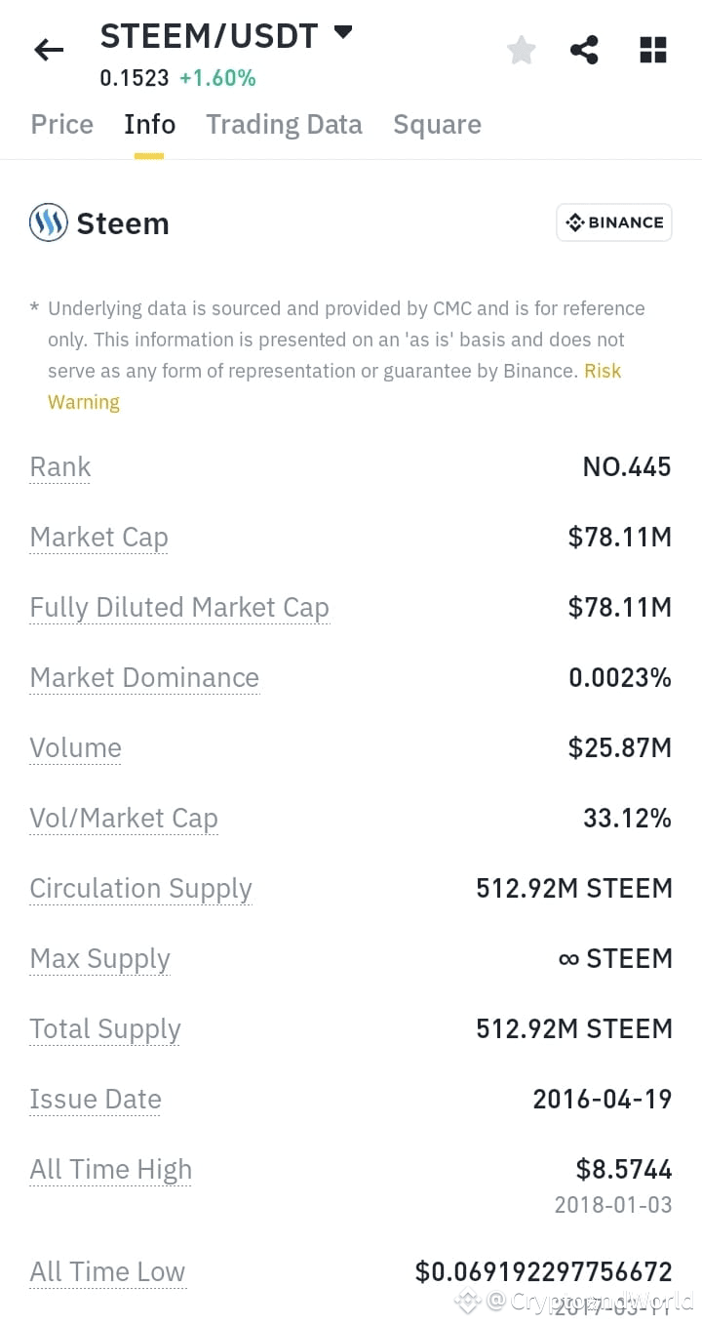Screen dimensions: 702x1325
Task: Show Fully Diluted Market Cap definition
Action: pos(179,608)
